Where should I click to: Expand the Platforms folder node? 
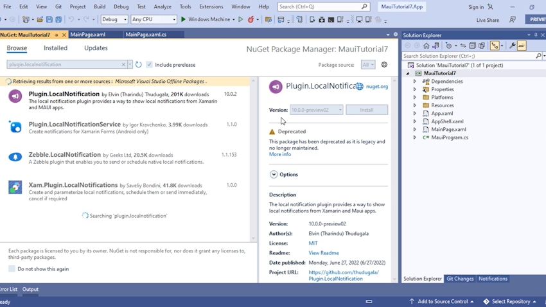(415, 98)
